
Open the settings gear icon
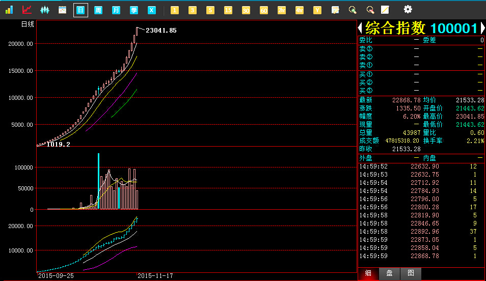408,9
